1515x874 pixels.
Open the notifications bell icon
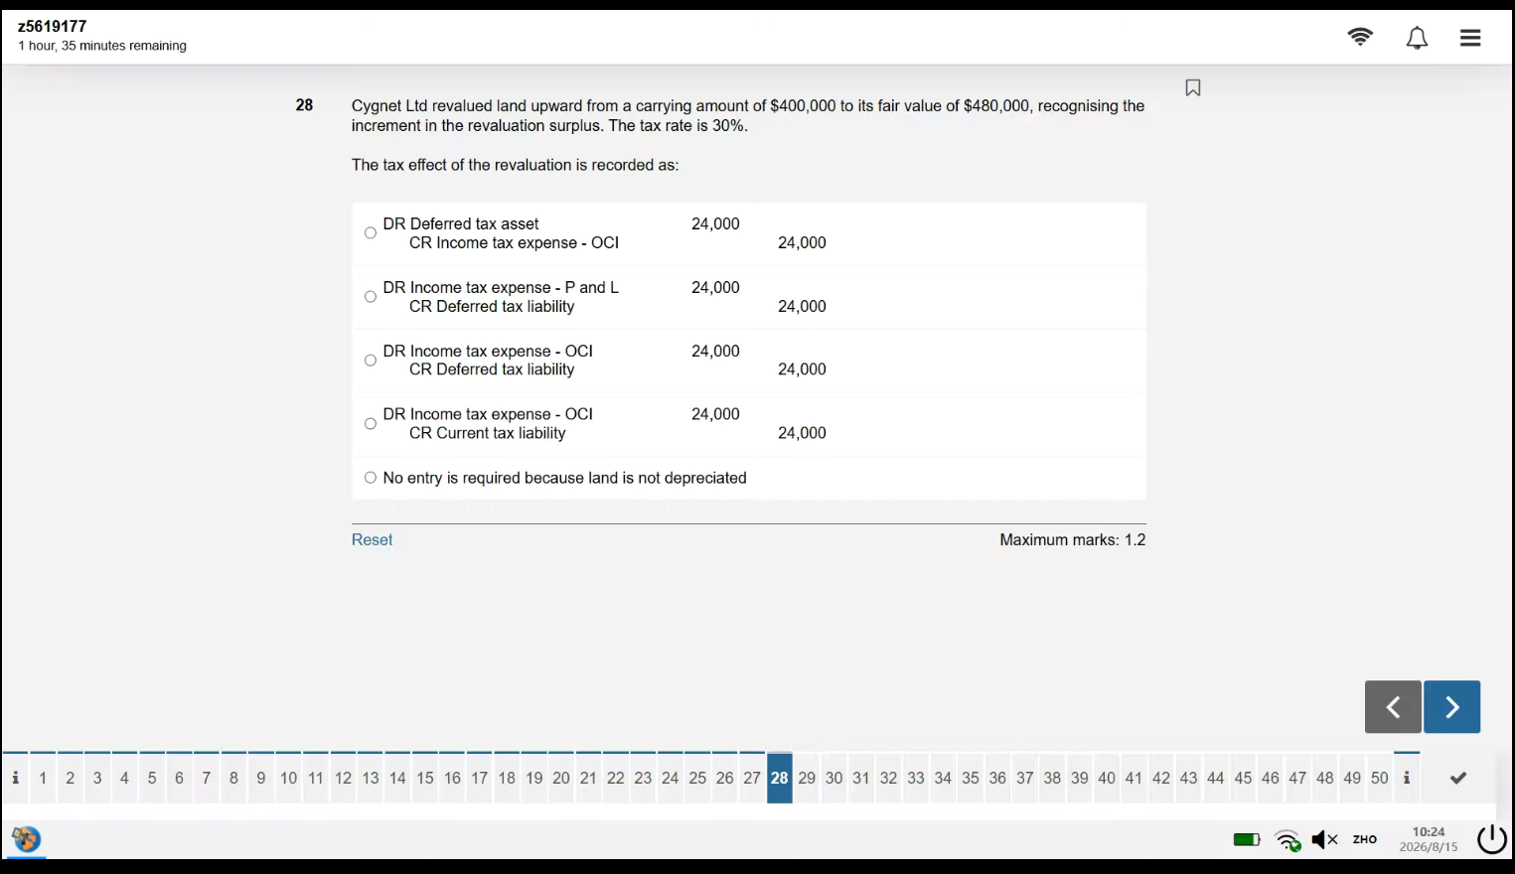(x=1417, y=38)
